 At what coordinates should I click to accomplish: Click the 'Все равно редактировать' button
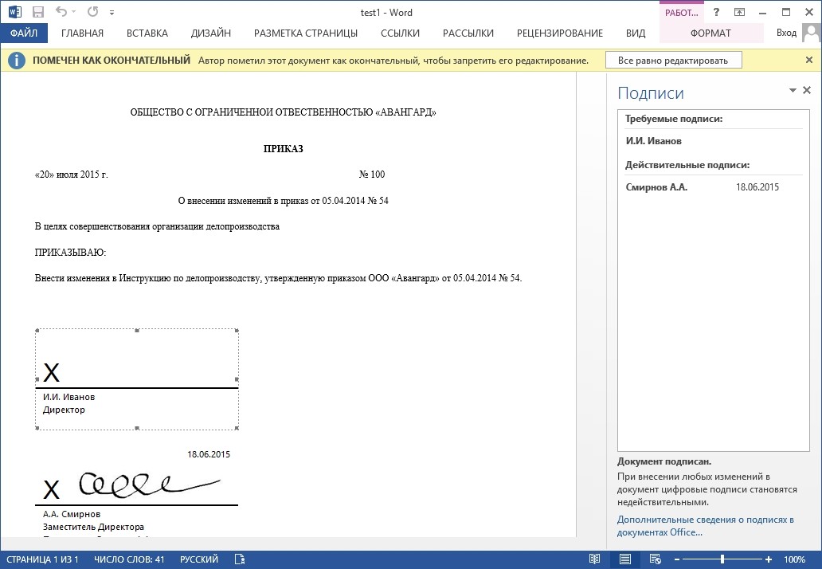coord(673,61)
